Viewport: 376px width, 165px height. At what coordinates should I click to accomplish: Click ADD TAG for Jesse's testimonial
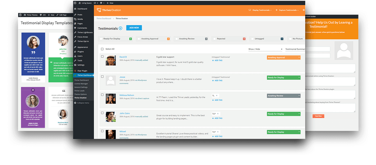pyautogui.click(x=217, y=81)
